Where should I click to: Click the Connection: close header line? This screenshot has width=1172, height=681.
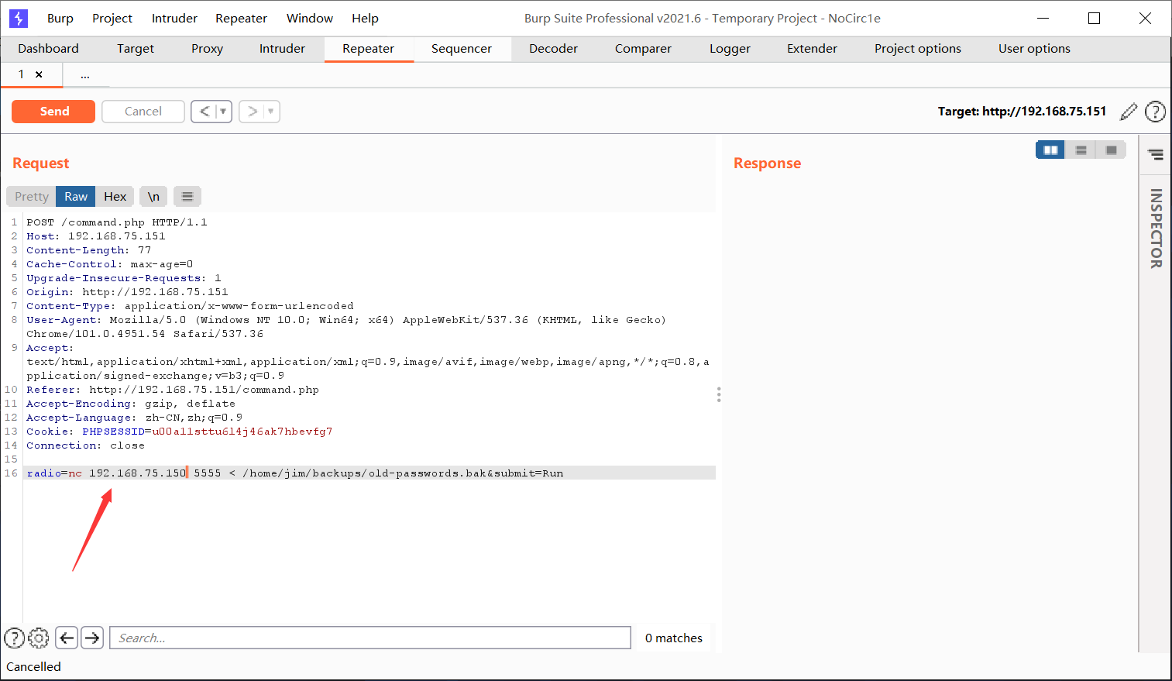coord(85,445)
